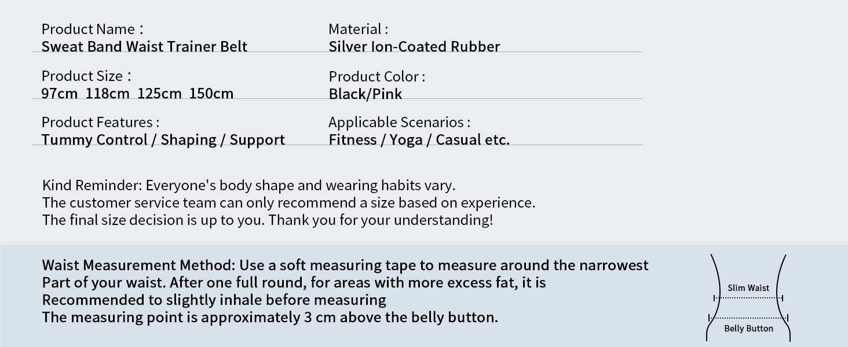Click the Fitness / Yoga / Casual etc. text

(419, 140)
